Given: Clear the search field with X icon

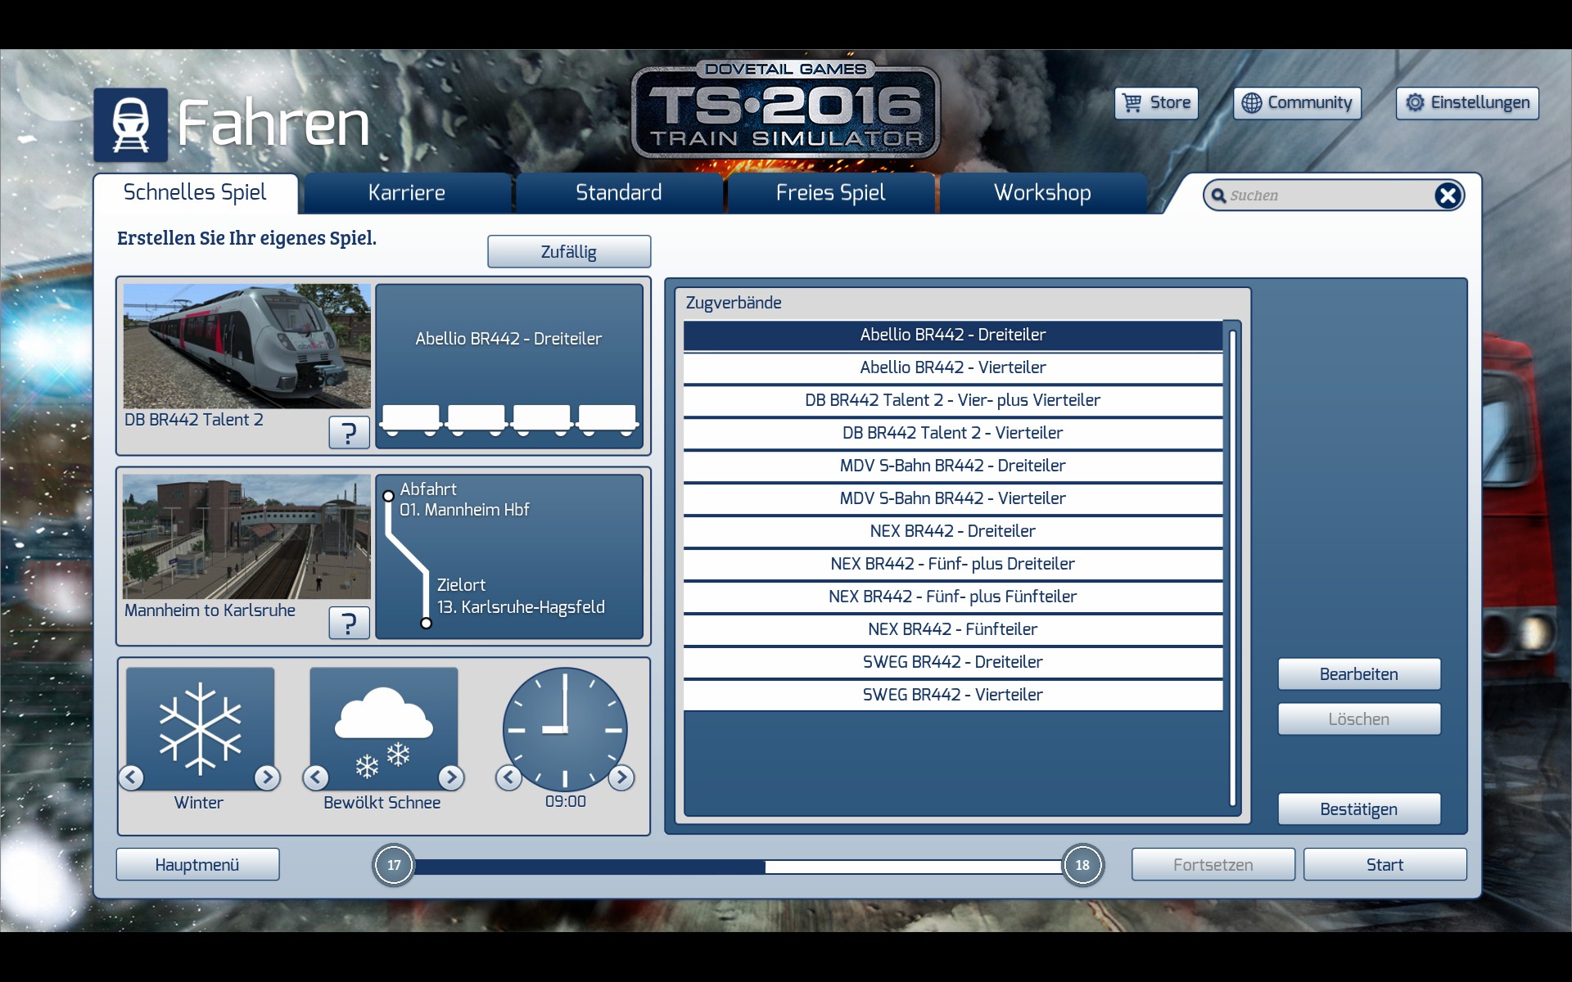Looking at the screenshot, I should (1447, 196).
